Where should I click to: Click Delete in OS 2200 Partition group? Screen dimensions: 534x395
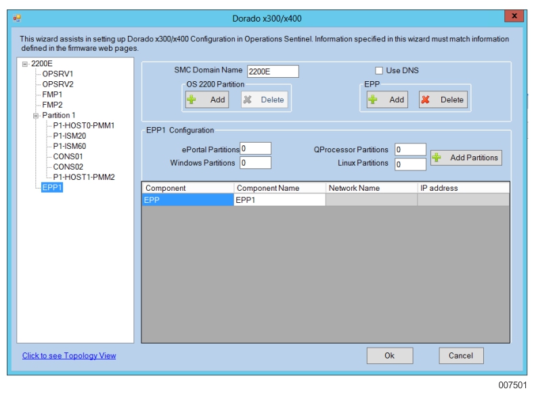[x=265, y=99]
